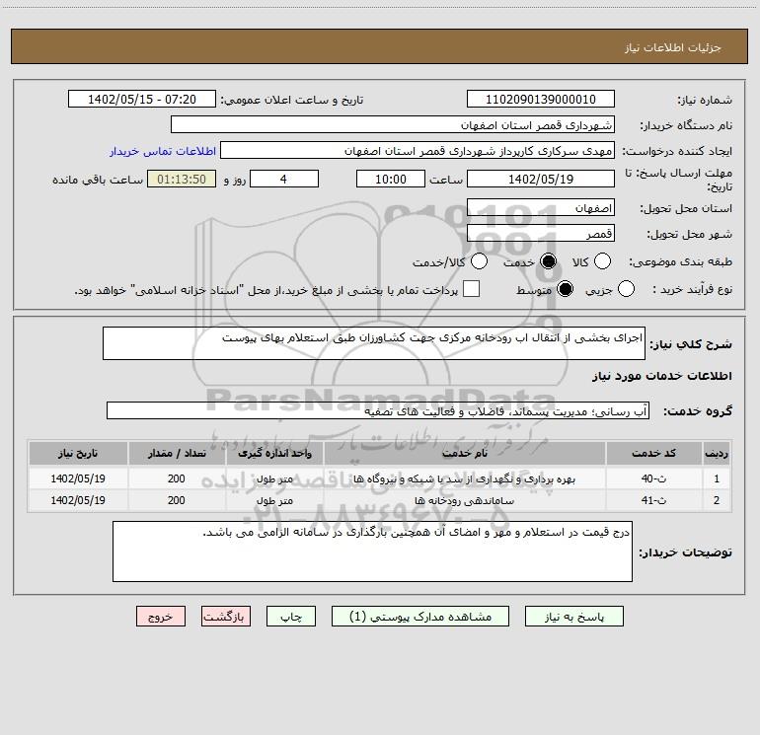
Task: Click the deadline time field 10:00
Action: (x=391, y=179)
